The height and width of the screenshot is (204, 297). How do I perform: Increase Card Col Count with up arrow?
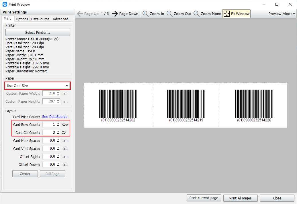click(58, 131)
